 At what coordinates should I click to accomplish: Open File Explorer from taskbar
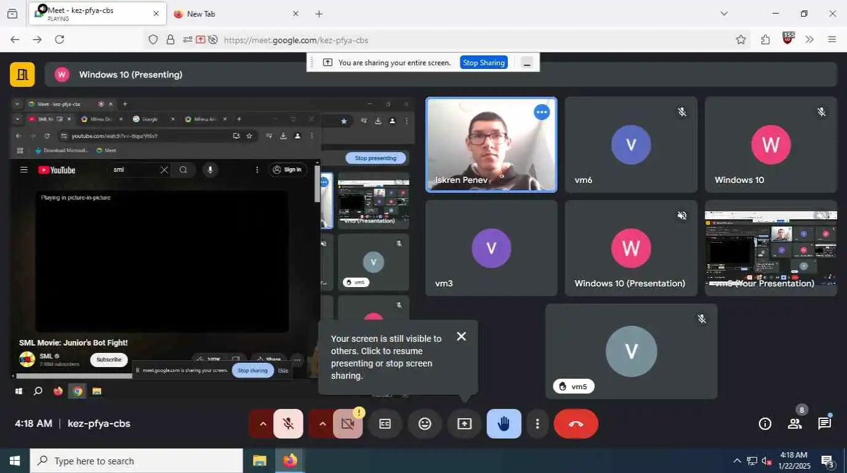pos(259,461)
